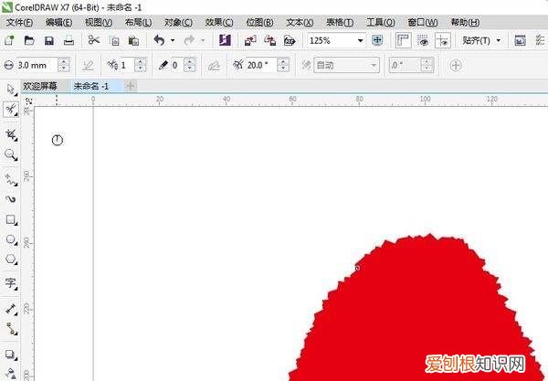Select the Zoom magnifier tool

10,154
